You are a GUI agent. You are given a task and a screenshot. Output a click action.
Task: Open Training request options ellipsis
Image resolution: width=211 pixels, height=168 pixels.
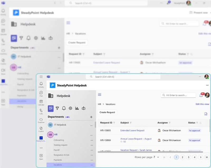92,145
